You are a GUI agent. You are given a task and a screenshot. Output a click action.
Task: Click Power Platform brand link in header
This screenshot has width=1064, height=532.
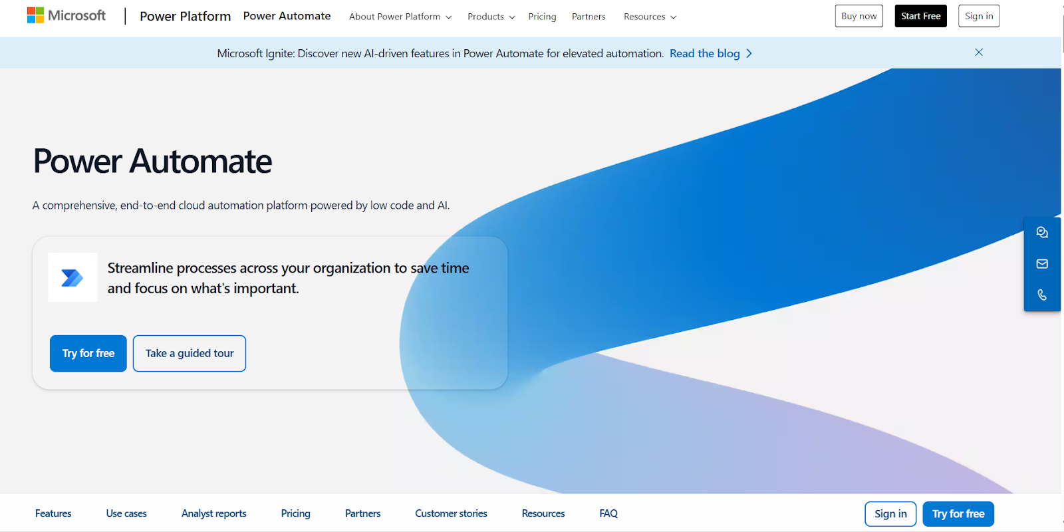pos(185,16)
